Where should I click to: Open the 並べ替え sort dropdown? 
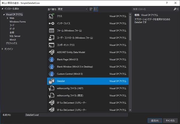73,9
